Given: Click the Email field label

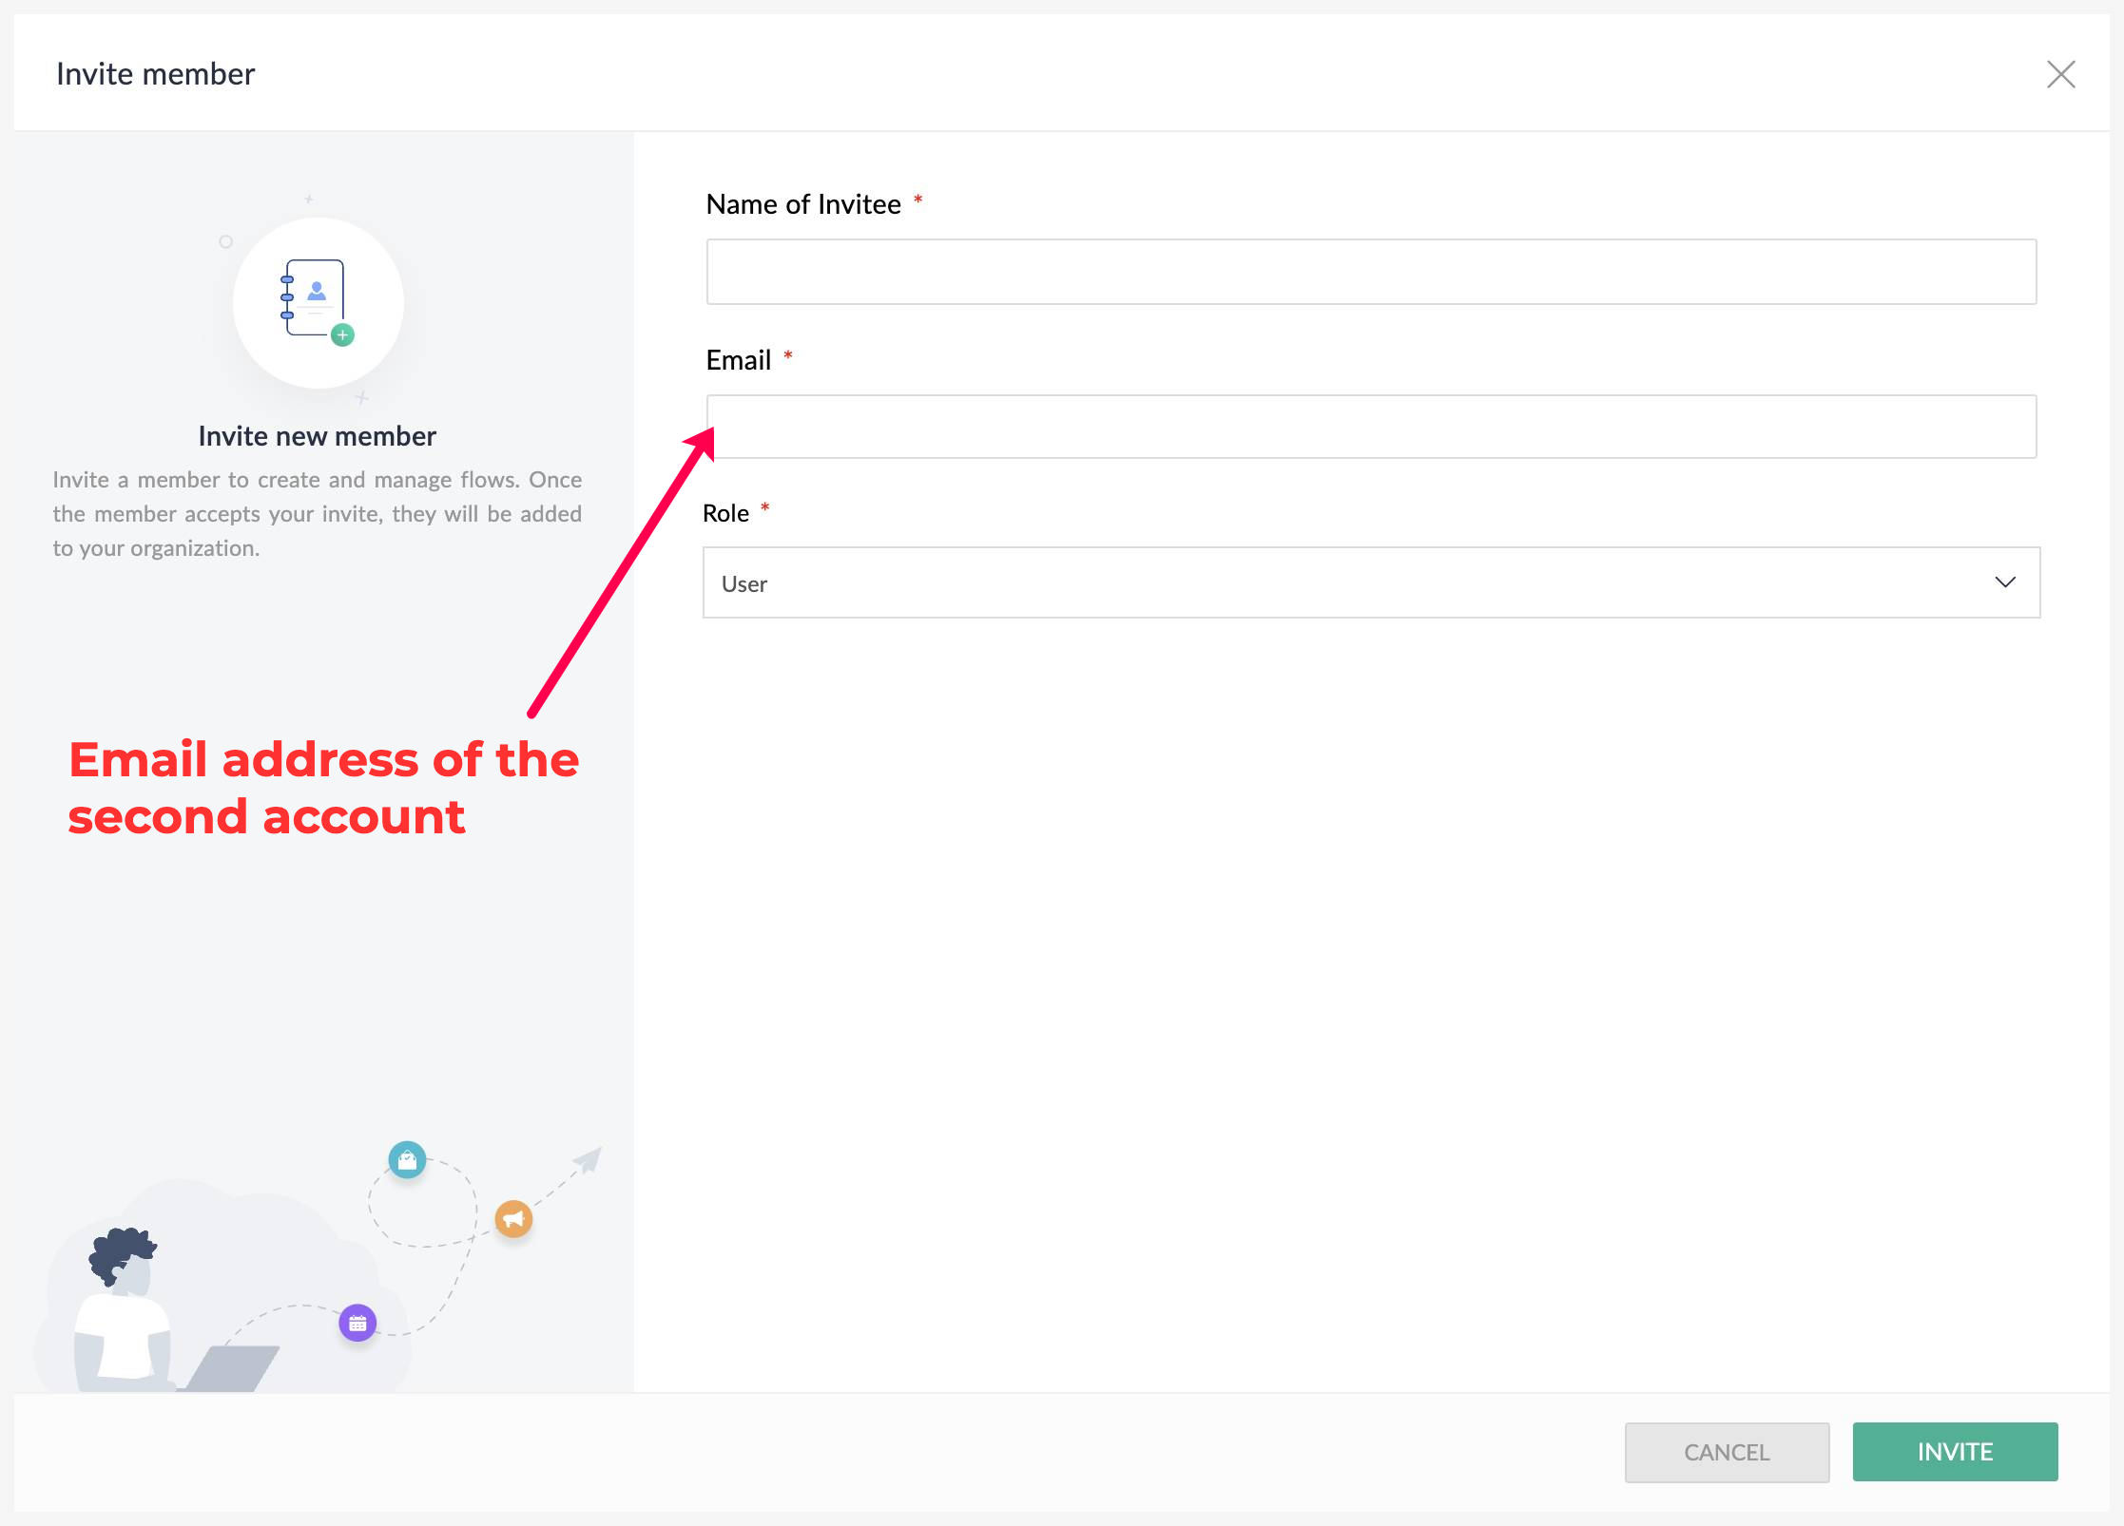Looking at the screenshot, I should pos(738,360).
